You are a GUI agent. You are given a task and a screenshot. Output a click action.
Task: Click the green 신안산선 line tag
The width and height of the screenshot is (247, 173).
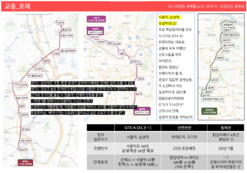[x=210, y=111]
